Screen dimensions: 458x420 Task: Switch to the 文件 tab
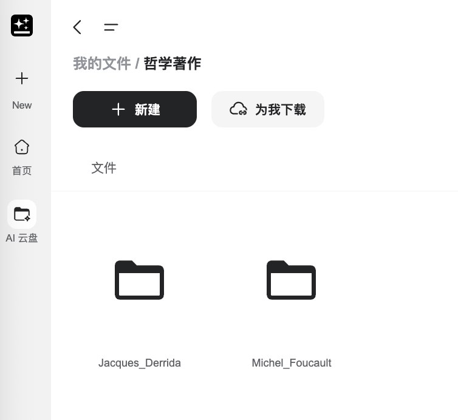104,168
